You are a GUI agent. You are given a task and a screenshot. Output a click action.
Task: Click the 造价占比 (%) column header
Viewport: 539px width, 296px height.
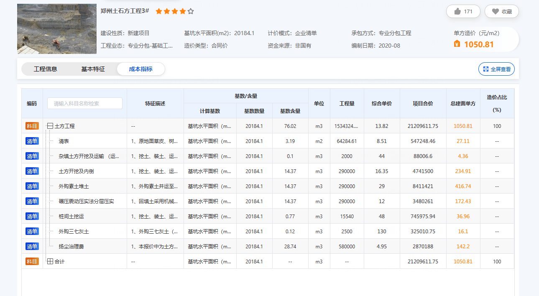[x=497, y=103]
